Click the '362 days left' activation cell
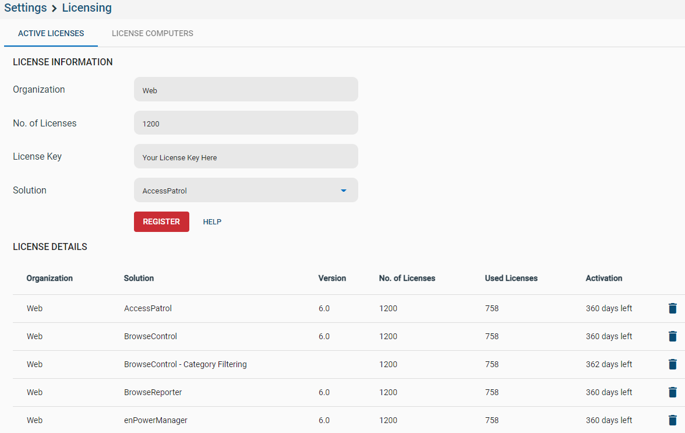Image resolution: width=685 pixels, height=433 pixels. [x=609, y=364]
